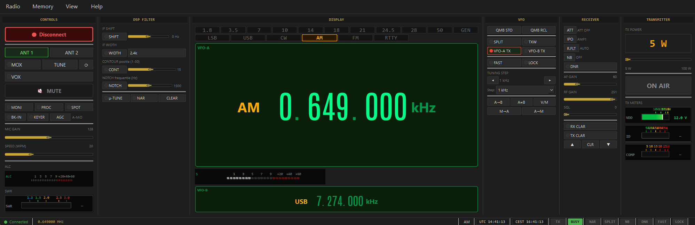
Task: Click the red Disconnect button
Action: coord(49,35)
